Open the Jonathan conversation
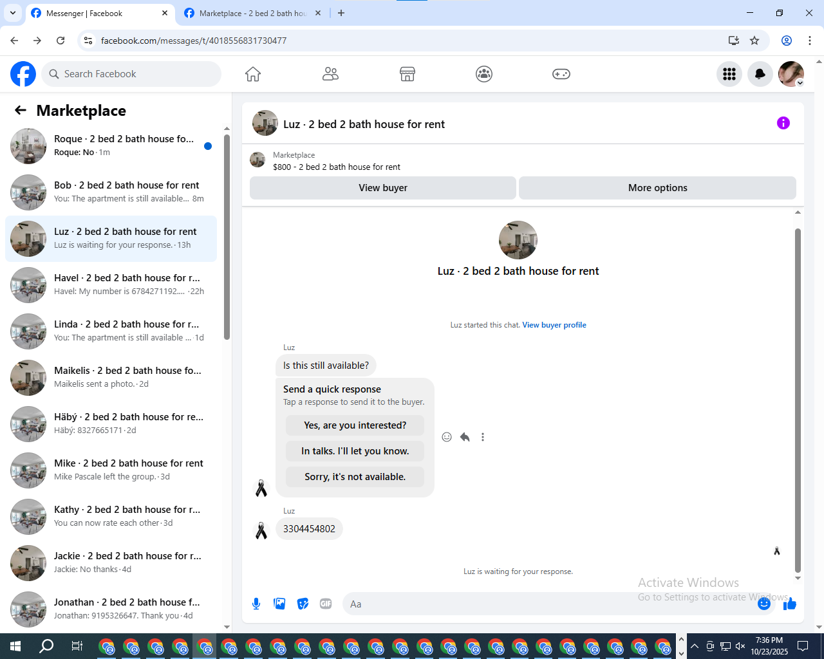 click(111, 609)
